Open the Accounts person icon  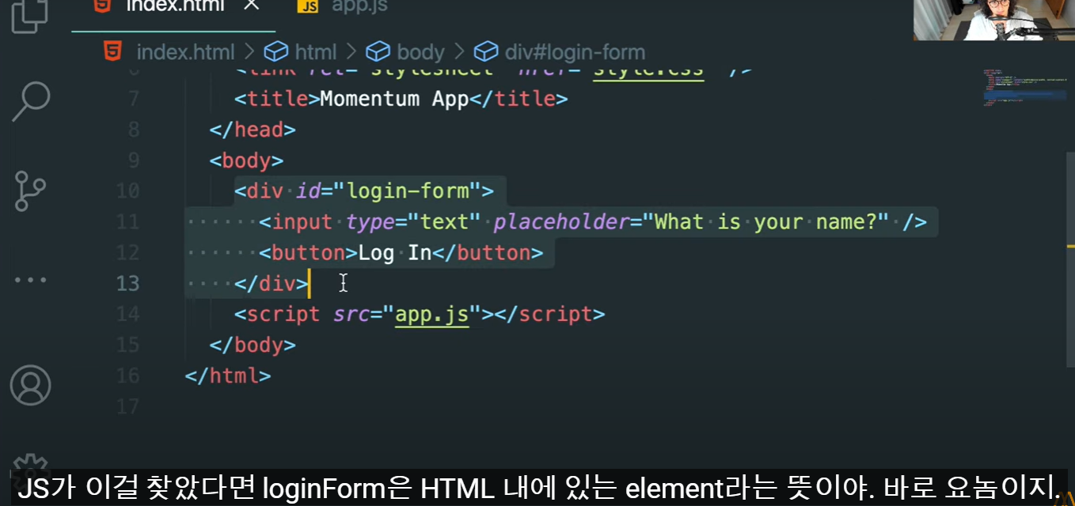pos(31,385)
